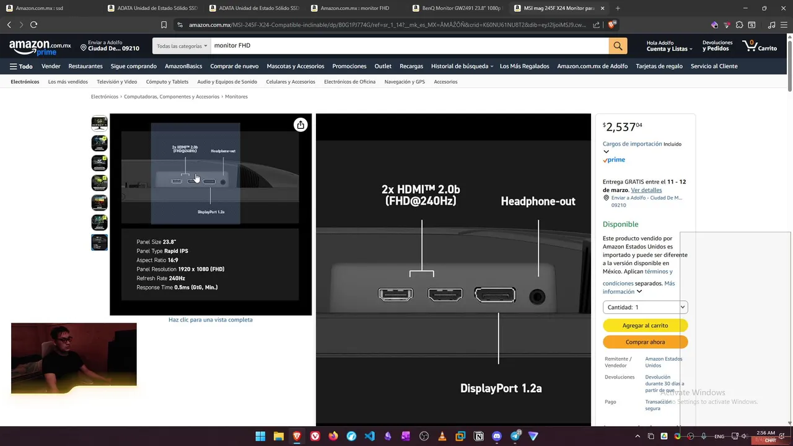
Task: Open Vivaldi from the taskbar
Action: click(315, 436)
